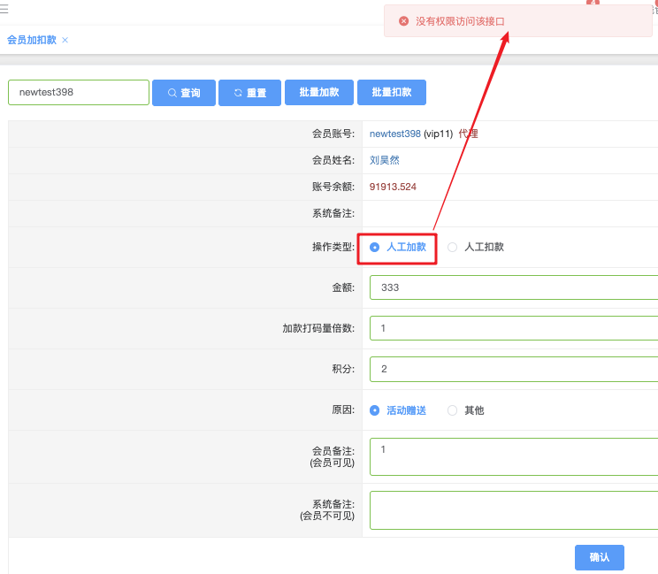Switch to the 会员加扣款 tab
658x574 pixels.
point(31,40)
